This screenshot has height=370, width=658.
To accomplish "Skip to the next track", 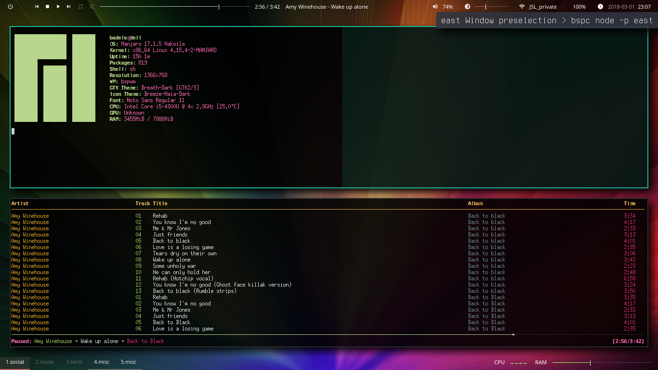I will (69, 7).
